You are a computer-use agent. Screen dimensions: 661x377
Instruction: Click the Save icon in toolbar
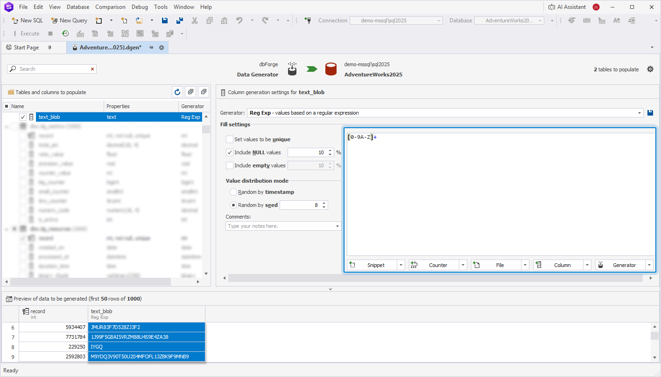coord(165,21)
